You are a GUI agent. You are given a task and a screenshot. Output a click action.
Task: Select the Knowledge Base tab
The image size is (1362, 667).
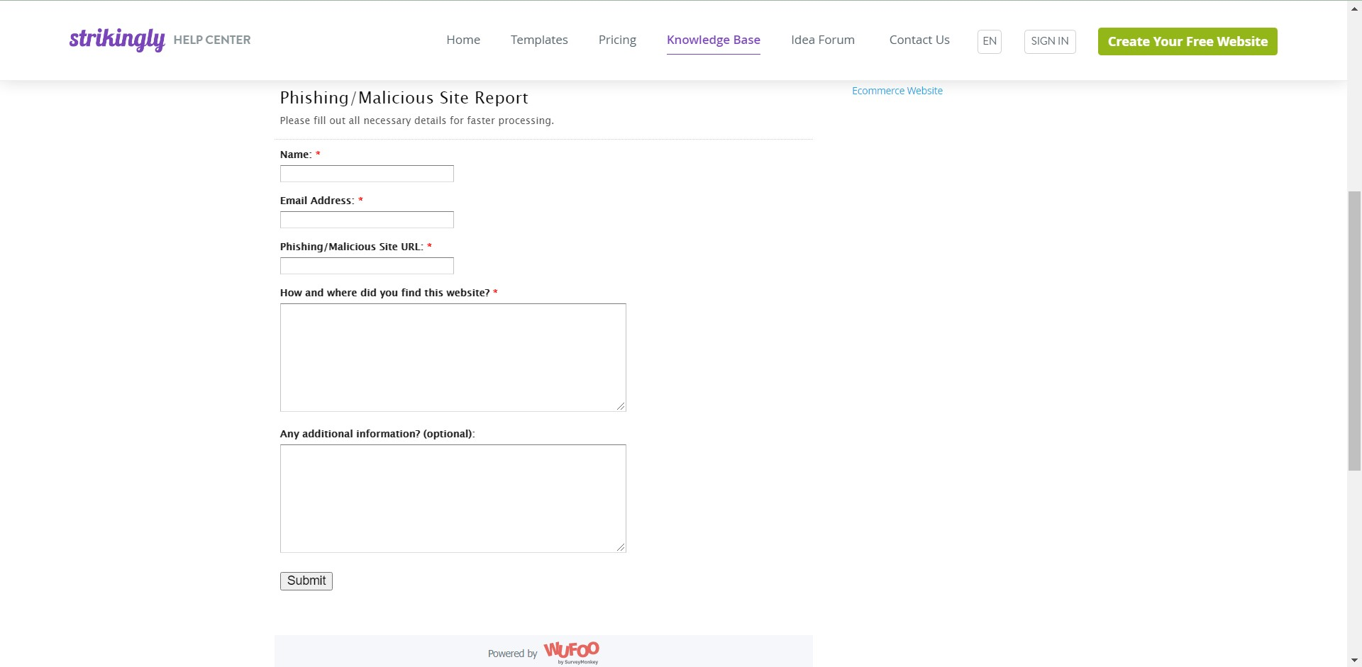(x=714, y=40)
